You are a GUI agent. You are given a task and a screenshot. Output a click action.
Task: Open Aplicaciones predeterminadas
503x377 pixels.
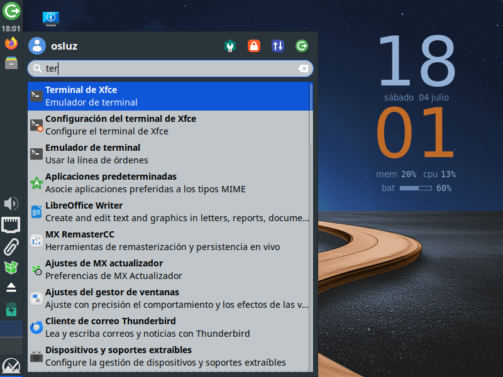click(169, 183)
